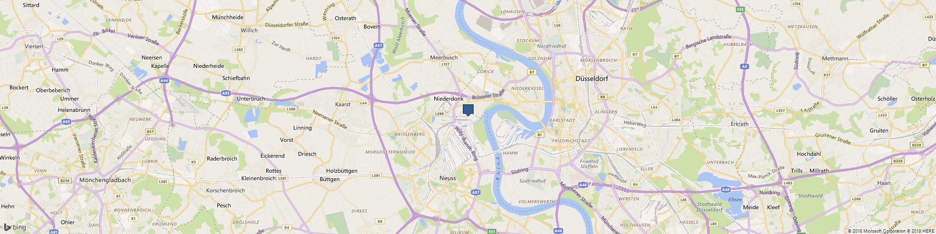Select the Willich town label
The width and height of the screenshot is (936, 234).
pos(249,30)
